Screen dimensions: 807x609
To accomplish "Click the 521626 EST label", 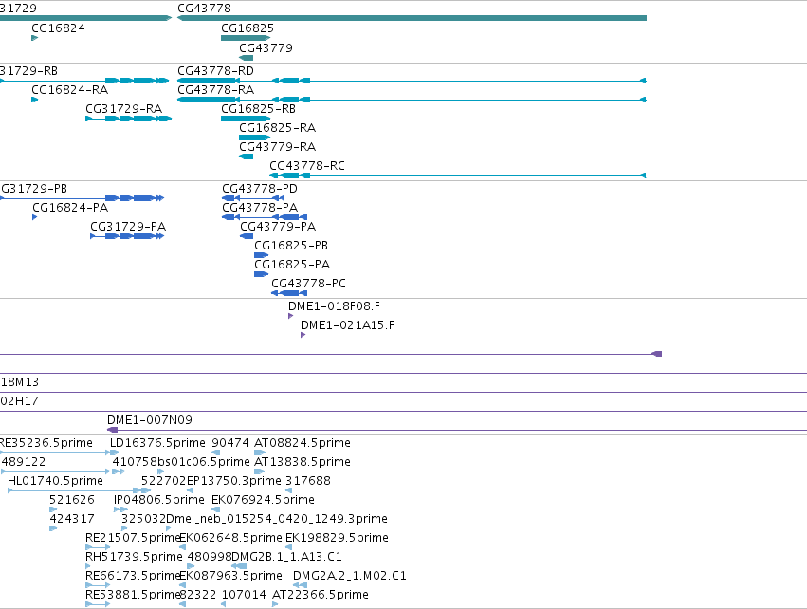I will click(72, 500).
